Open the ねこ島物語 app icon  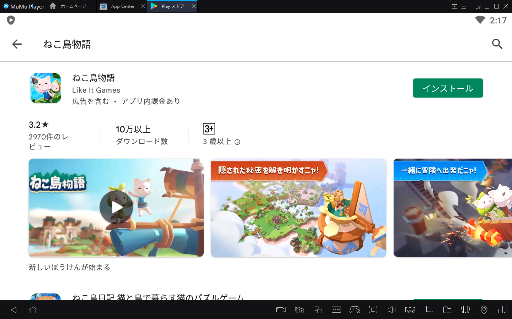click(46, 88)
